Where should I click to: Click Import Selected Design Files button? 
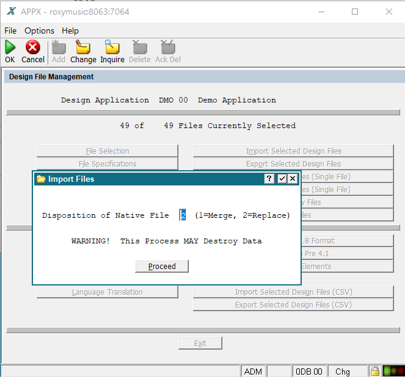pos(293,151)
